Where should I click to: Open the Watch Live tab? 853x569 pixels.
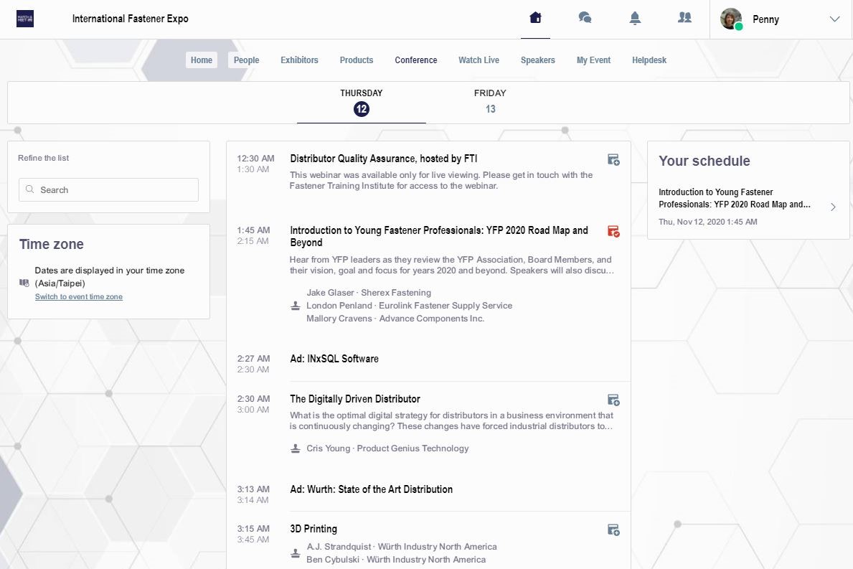pyautogui.click(x=479, y=60)
